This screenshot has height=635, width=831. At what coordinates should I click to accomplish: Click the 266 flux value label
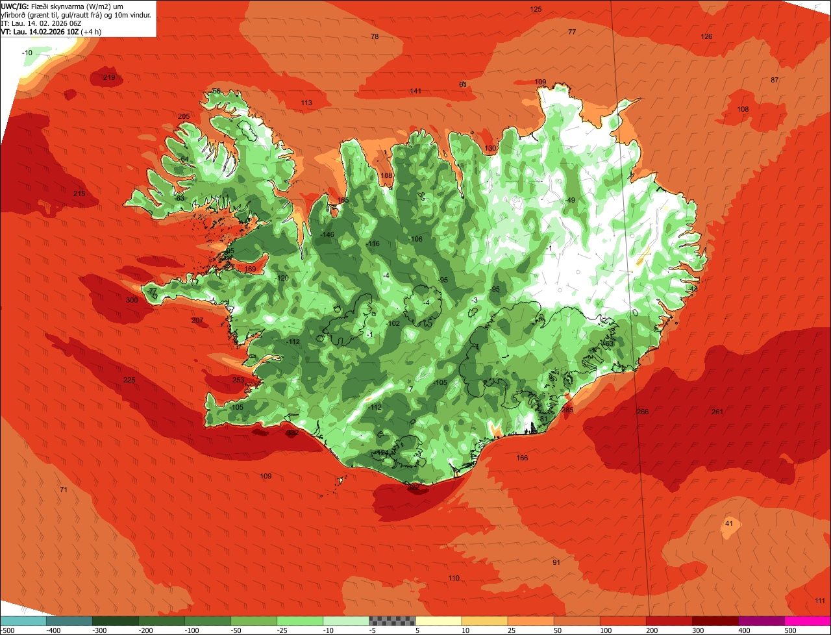[643, 412]
